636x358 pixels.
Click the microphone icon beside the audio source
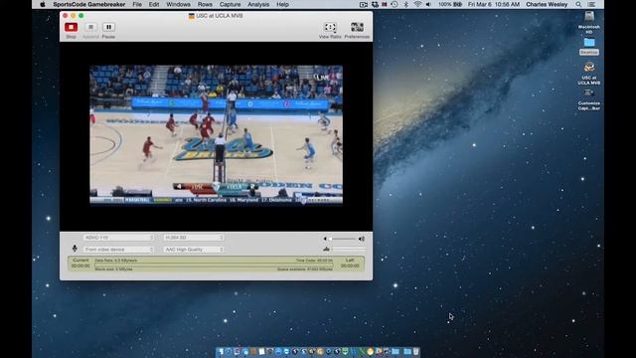click(75, 248)
